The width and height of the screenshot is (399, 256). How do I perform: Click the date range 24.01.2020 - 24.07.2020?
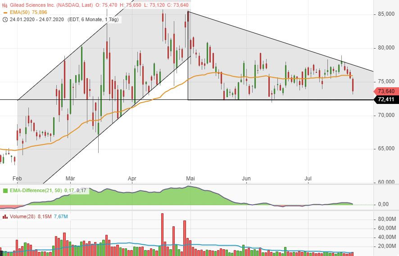[36, 20]
